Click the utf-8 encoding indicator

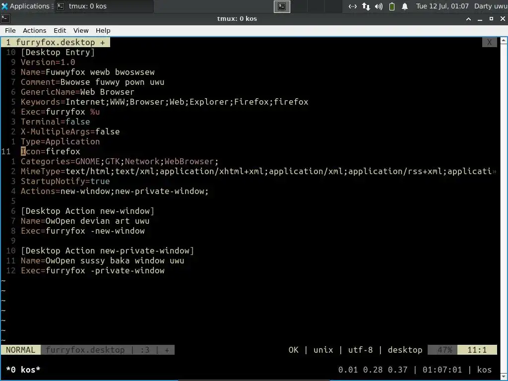360,350
